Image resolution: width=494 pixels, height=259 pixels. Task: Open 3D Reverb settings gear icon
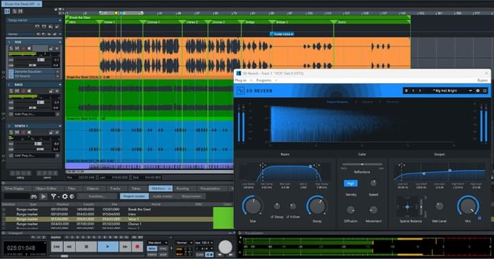pyautogui.click(x=478, y=90)
